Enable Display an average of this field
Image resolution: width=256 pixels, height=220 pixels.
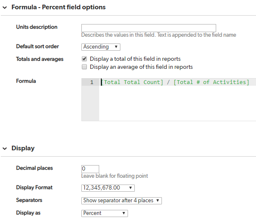(84, 67)
